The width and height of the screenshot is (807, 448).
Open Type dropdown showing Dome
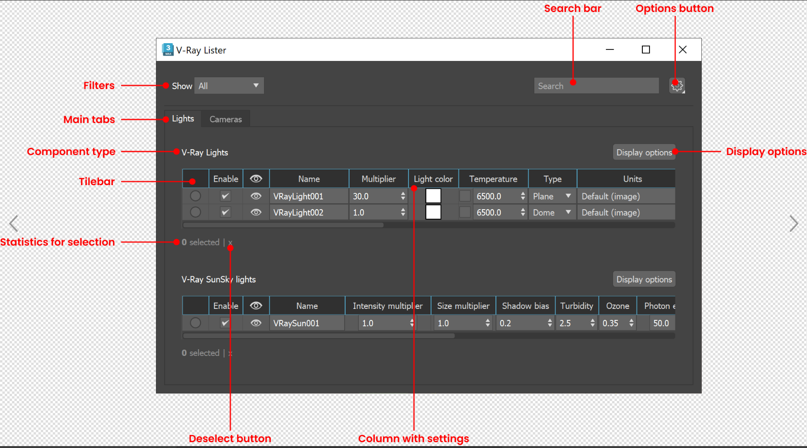(552, 212)
